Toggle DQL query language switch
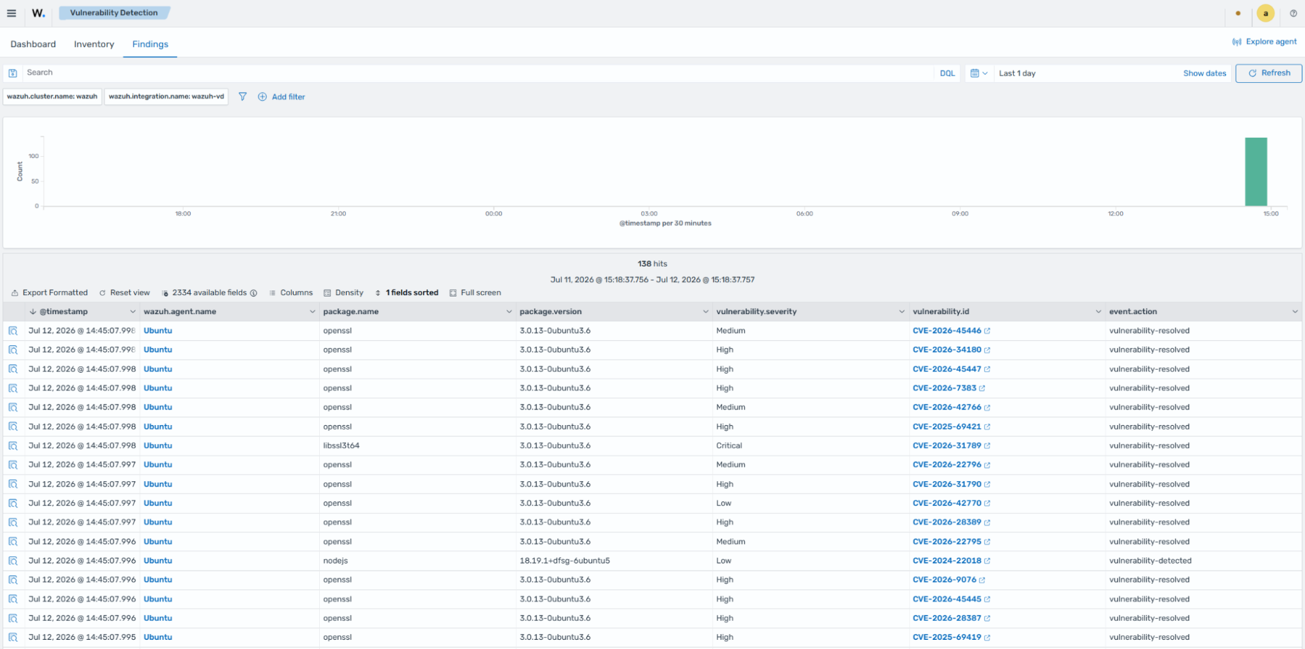 [x=947, y=73]
